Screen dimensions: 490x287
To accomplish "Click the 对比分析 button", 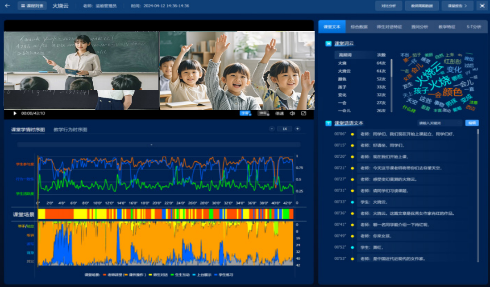I will point(388,6).
